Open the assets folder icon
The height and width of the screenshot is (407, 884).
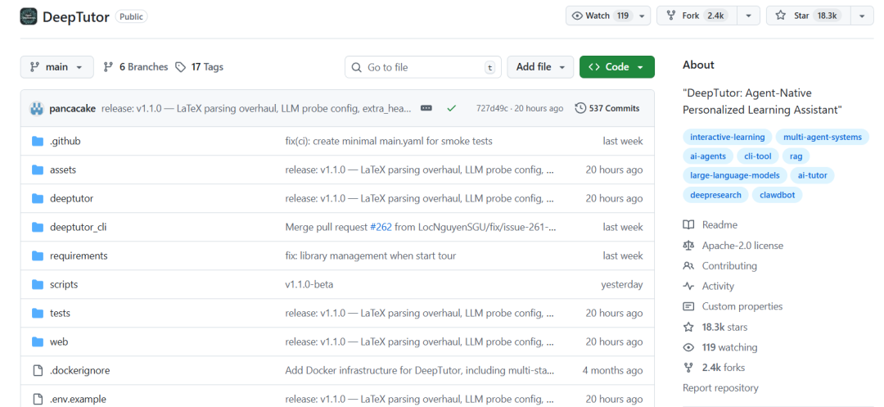point(38,170)
